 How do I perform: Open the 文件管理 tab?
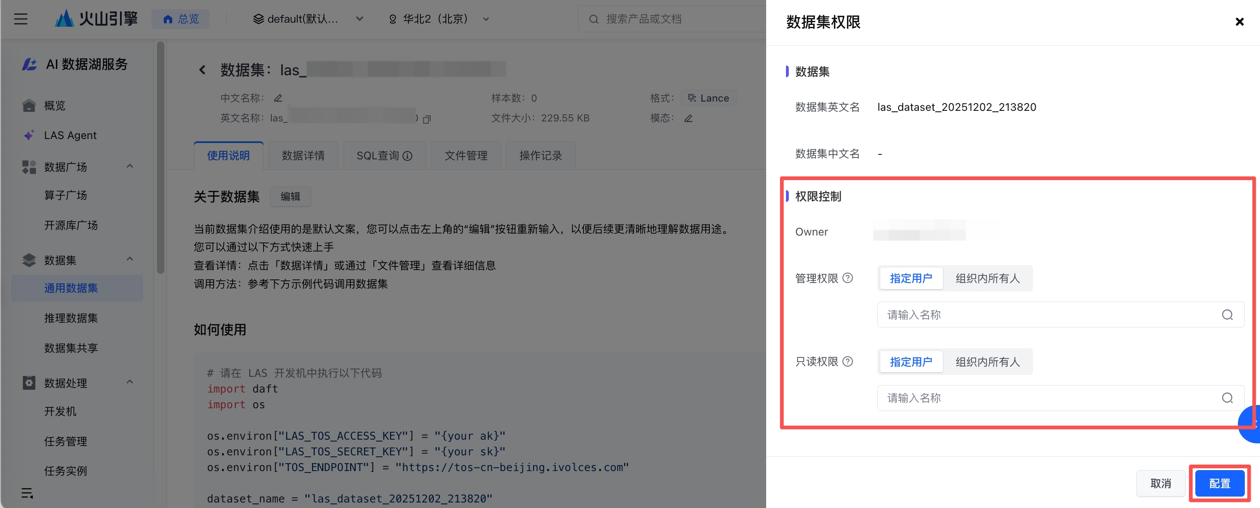tap(465, 156)
